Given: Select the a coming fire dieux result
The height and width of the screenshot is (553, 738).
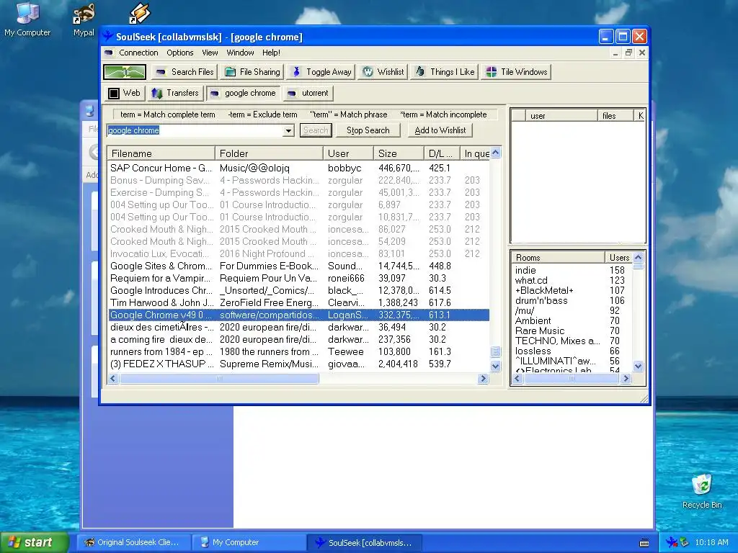Looking at the screenshot, I should click(299, 339).
